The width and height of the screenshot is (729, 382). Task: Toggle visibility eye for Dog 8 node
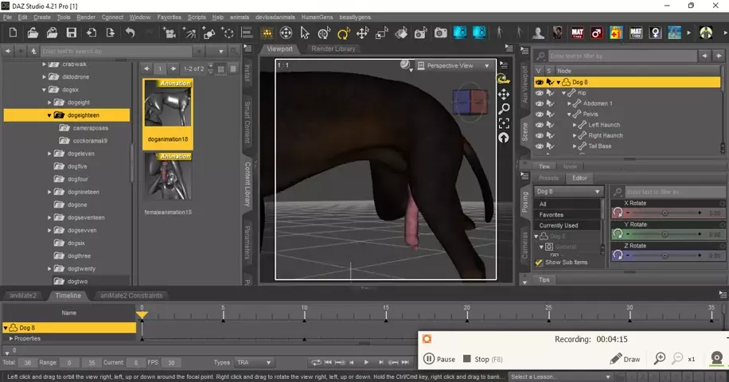540,82
